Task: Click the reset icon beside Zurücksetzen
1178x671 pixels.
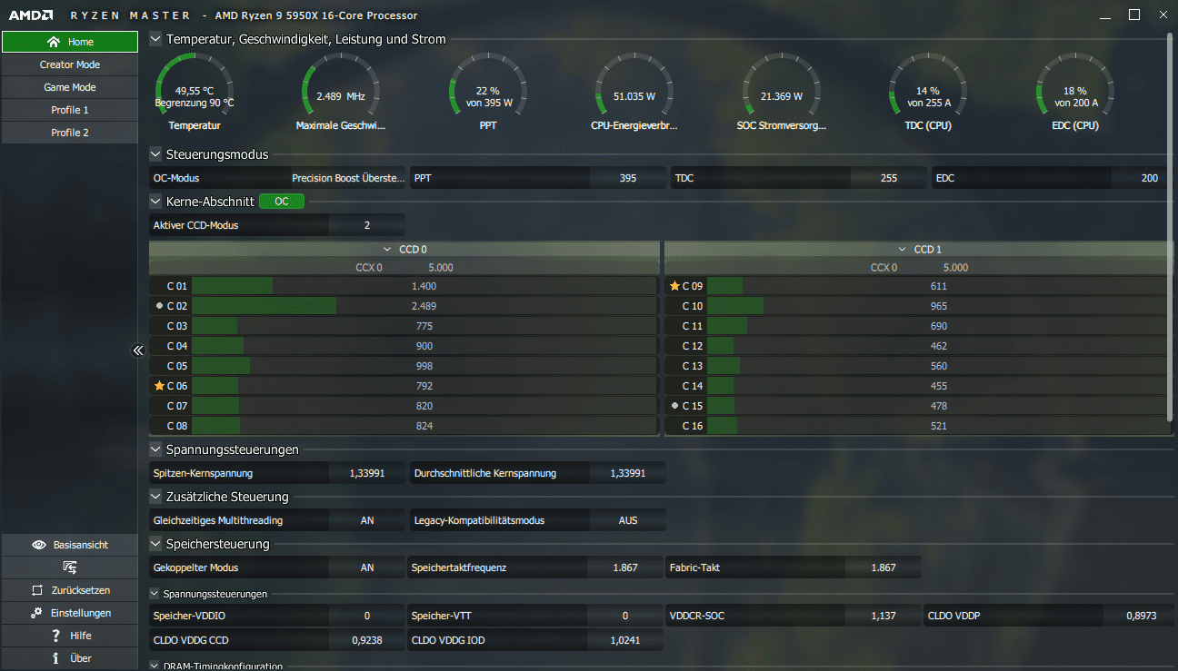Action: [x=37, y=590]
